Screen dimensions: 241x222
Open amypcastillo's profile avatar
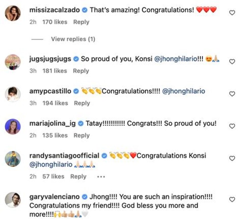click(13, 94)
